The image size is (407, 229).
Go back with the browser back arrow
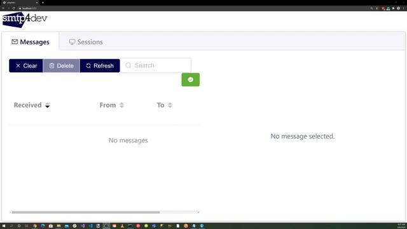point(3,8)
